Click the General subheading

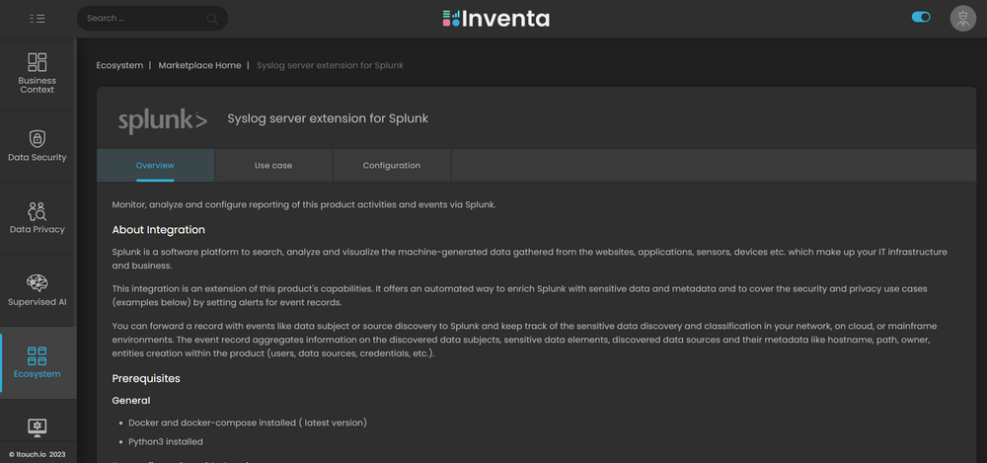pyautogui.click(x=131, y=401)
